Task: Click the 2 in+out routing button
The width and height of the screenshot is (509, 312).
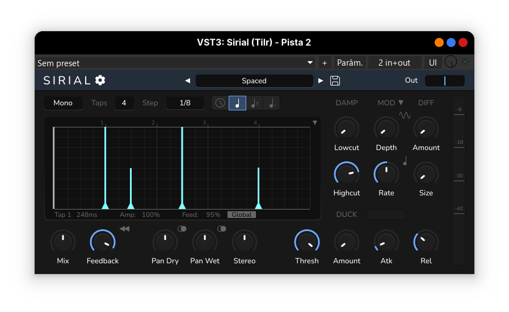Action: click(x=394, y=63)
